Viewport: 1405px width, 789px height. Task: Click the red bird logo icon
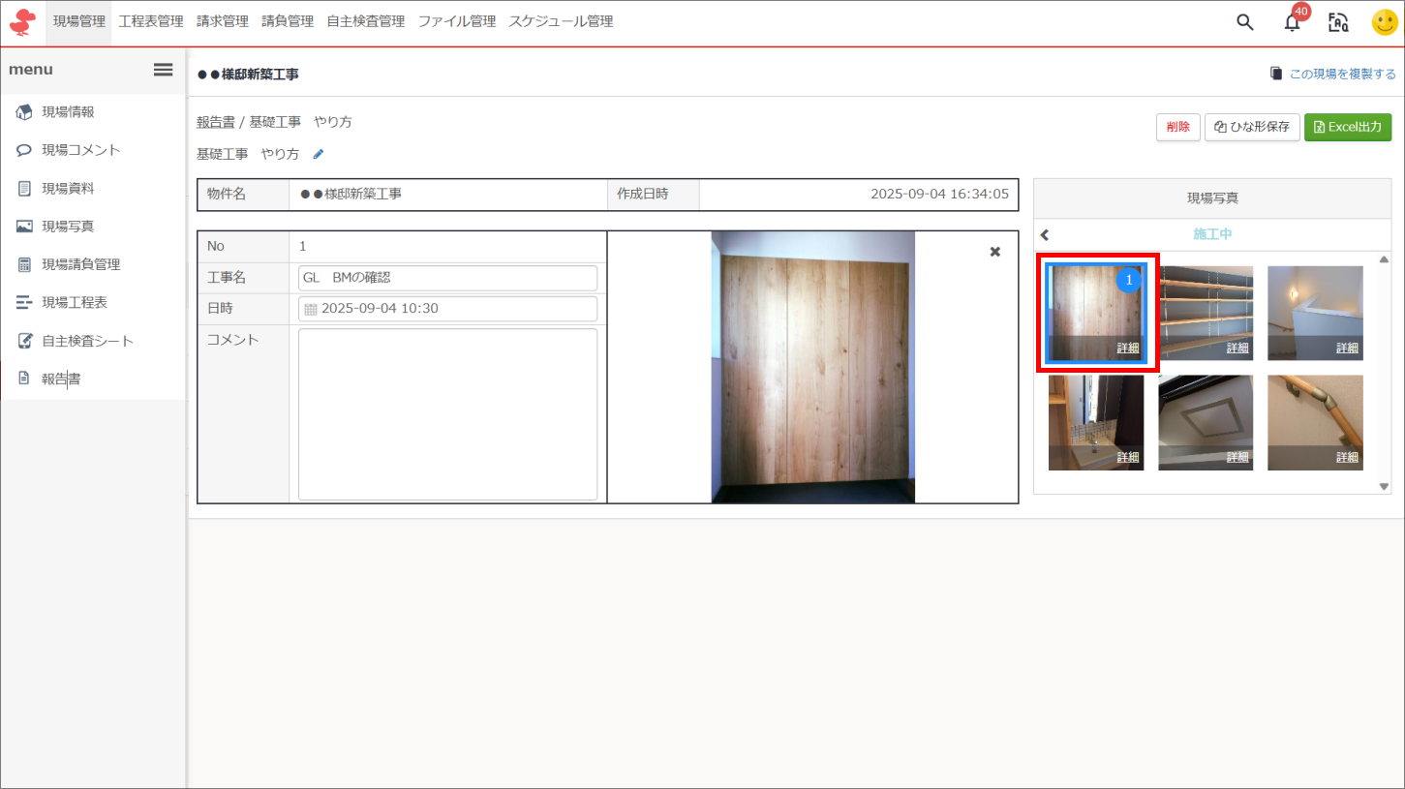22,22
